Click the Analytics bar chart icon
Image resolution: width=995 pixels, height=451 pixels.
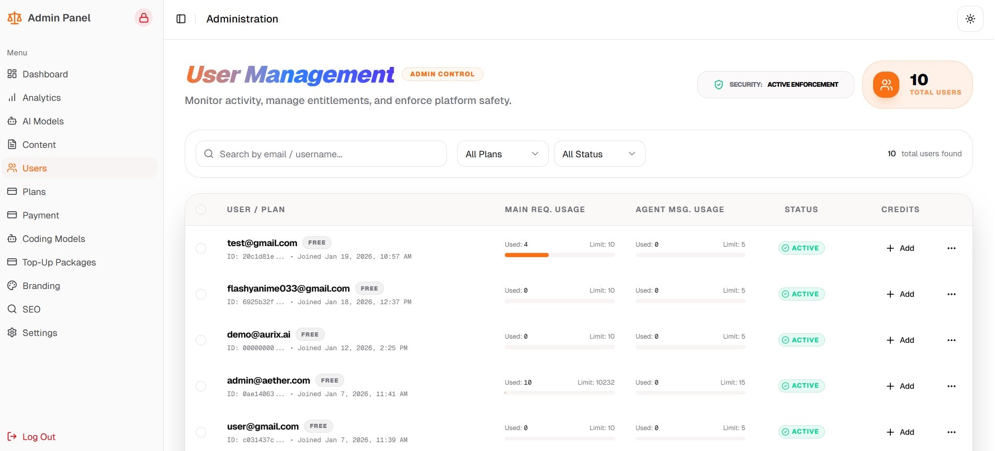tap(12, 97)
